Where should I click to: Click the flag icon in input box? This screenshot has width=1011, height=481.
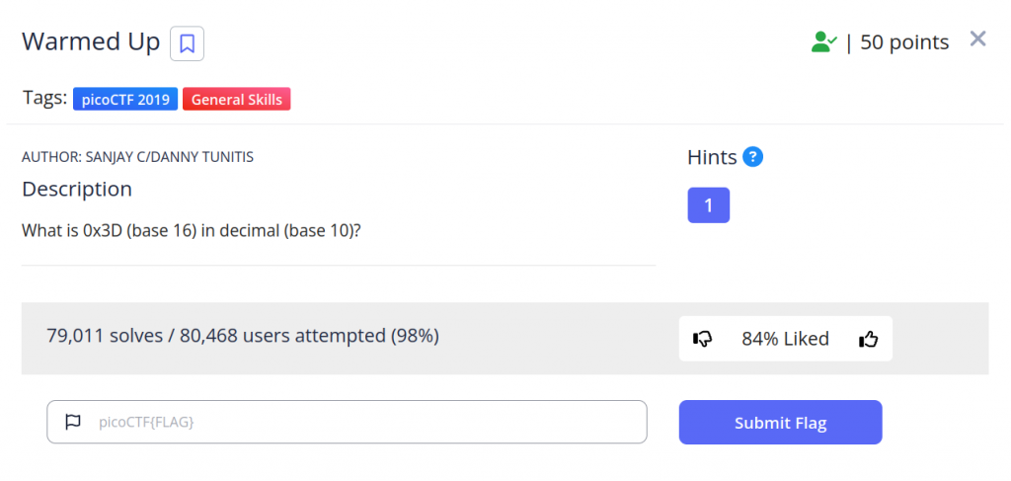tap(72, 422)
